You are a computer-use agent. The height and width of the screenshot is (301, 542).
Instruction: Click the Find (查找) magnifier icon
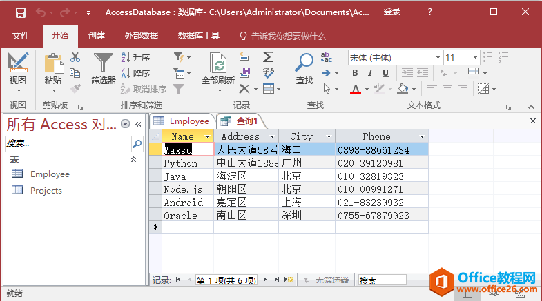pyautogui.click(x=304, y=63)
